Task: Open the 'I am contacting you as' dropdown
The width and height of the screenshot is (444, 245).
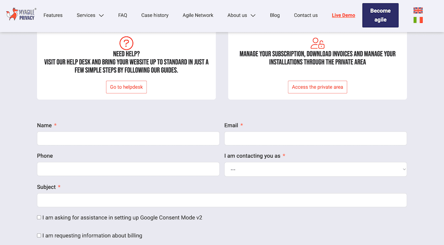Action: (x=316, y=169)
